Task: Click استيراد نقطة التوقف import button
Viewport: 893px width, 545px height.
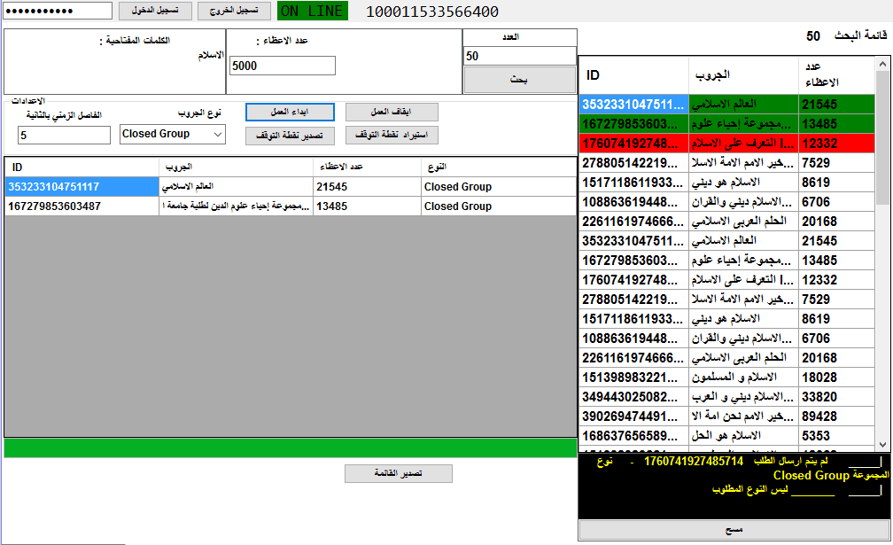Action: [x=391, y=136]
